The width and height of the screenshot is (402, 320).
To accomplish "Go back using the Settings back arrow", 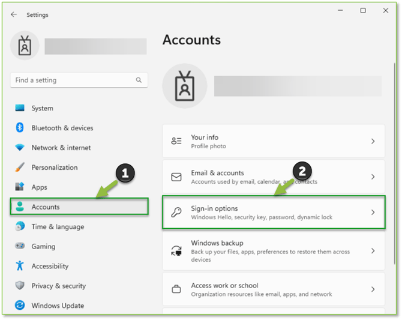I will 14,14.
